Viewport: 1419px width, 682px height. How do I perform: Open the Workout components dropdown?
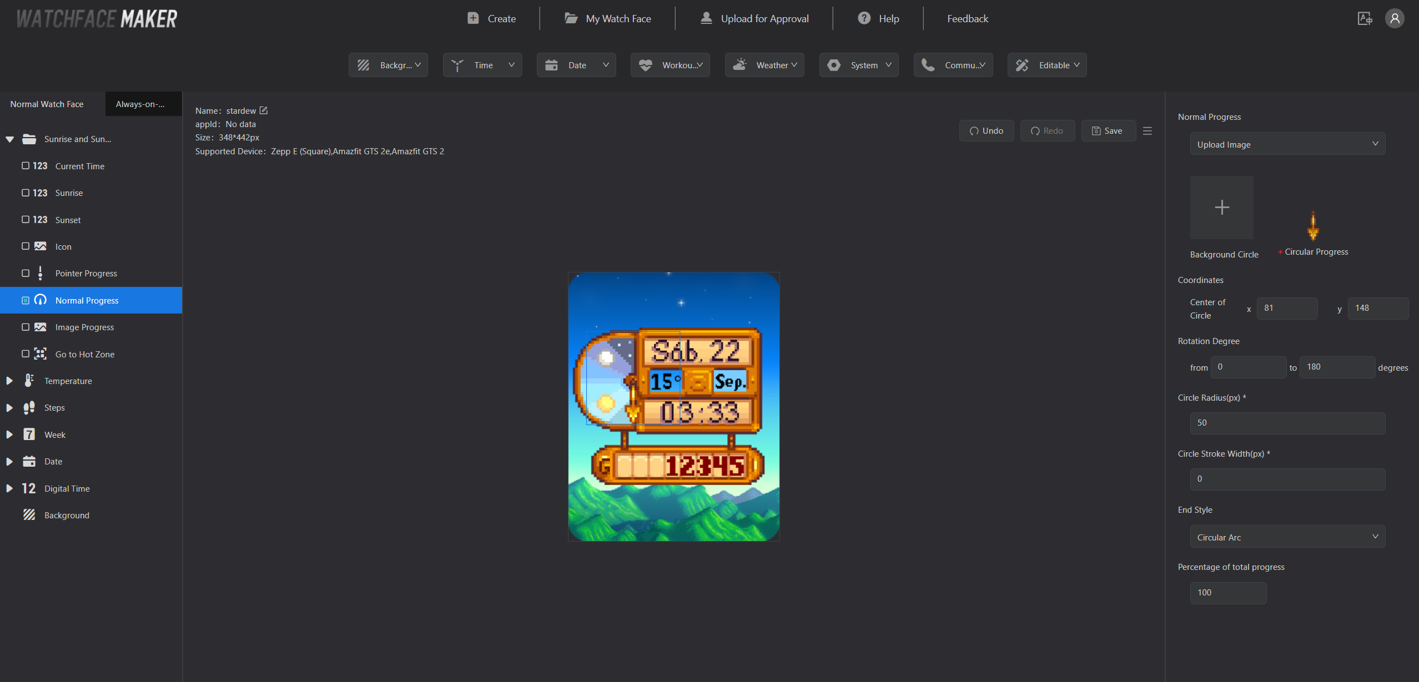pyautogui.click(x=670, y=65)
